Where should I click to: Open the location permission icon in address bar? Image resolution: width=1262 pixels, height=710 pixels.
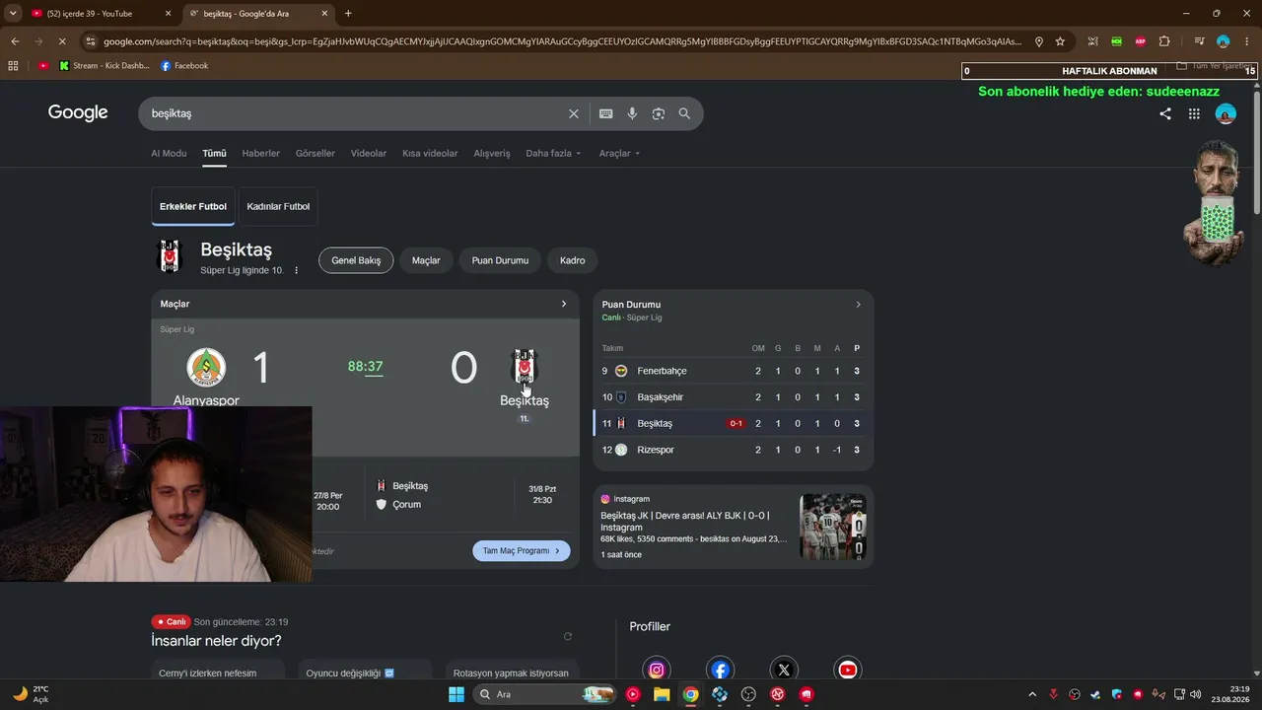point(1039,41)
